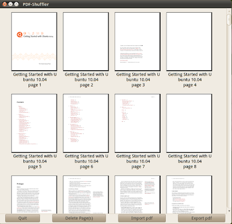
Task: Click 'page 5' caption text
Action: (x=35, y=167)
